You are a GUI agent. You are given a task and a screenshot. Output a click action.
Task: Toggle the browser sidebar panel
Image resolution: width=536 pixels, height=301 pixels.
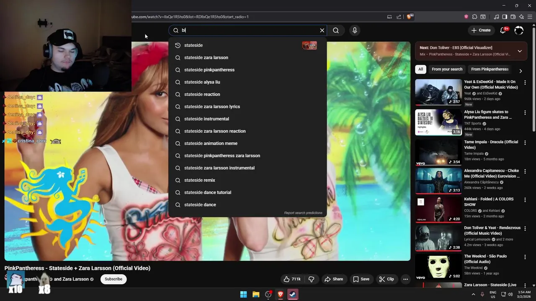click(505, 17)
